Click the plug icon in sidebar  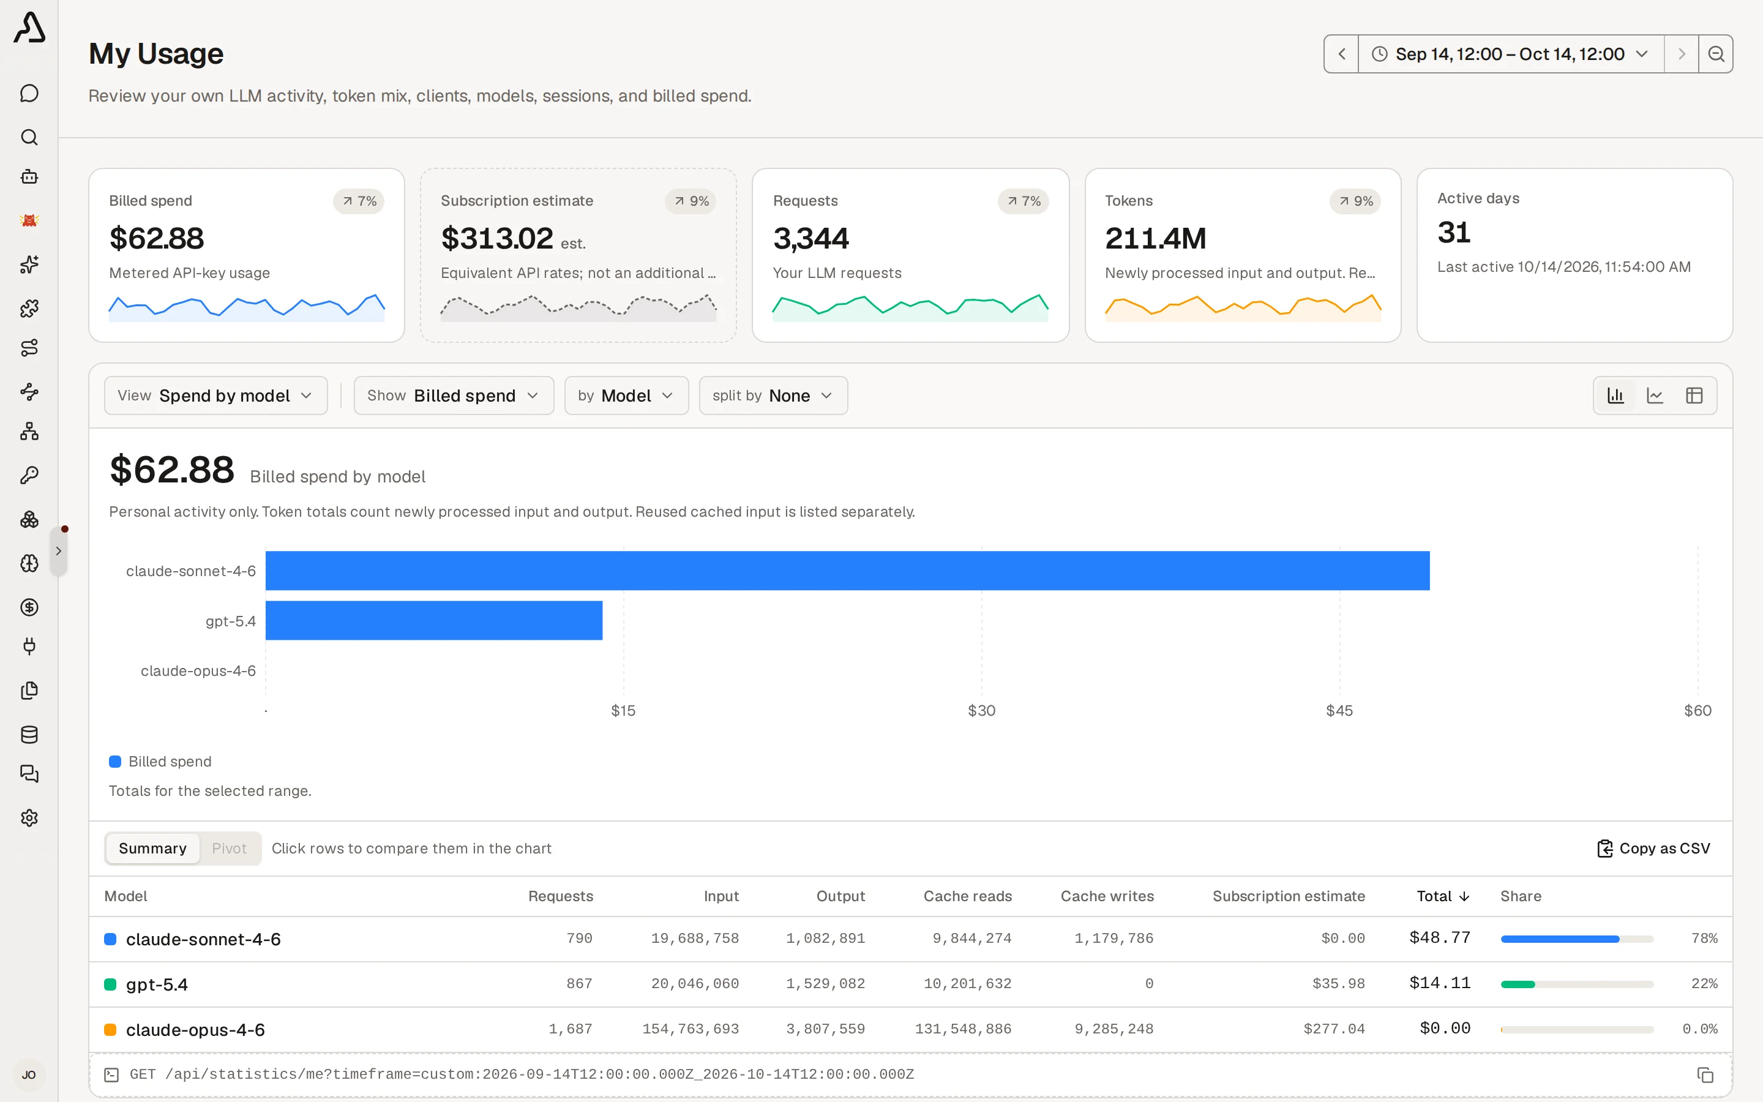coord(29,647)
